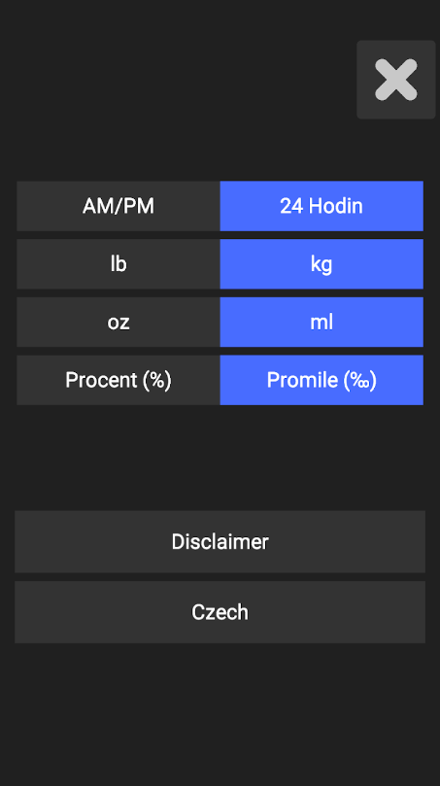Choose lb as weight unit

tap(118, 264)
